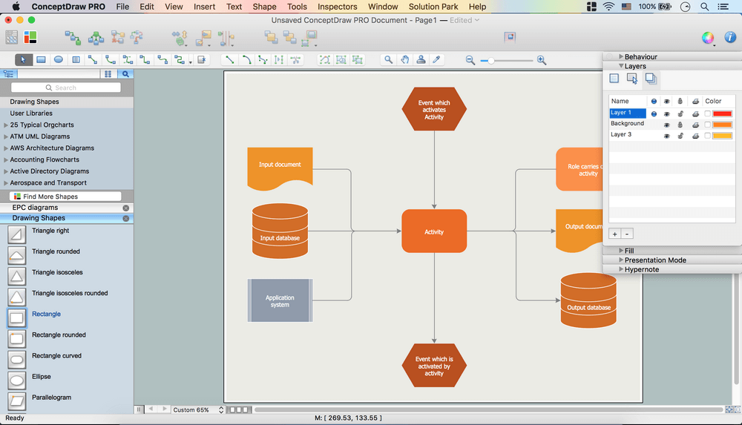Click the orange Background layer color swatch

[x=722, y=125]
